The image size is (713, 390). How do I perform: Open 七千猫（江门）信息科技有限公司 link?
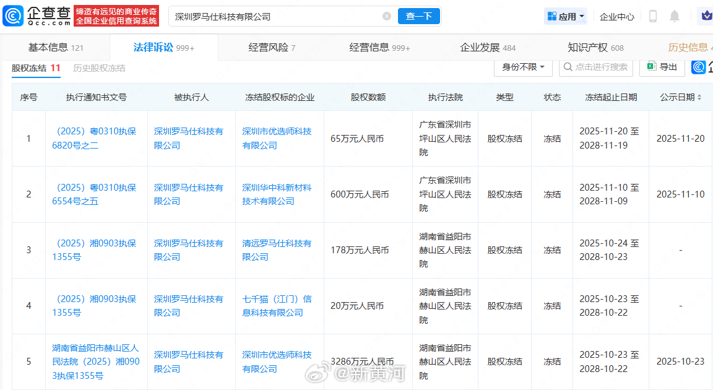(x=277, y=306)
